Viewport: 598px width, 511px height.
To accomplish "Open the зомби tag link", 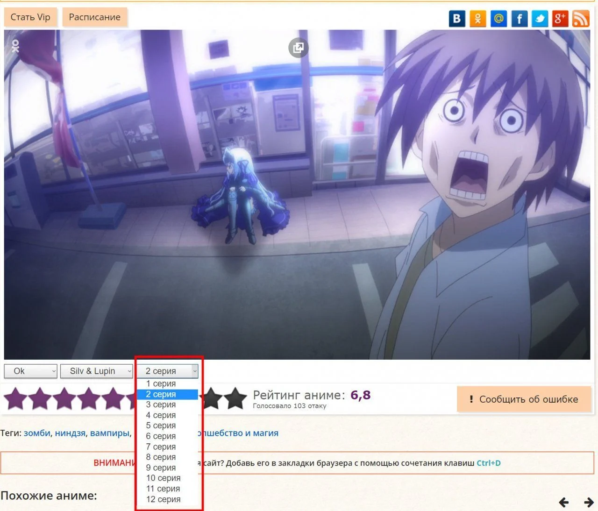I will tap(37, 433).
